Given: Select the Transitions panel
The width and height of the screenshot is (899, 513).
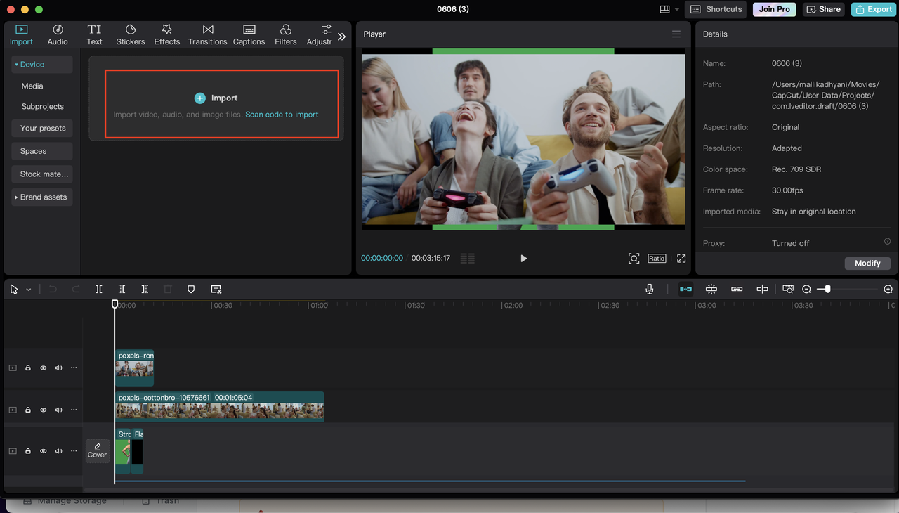Looking at the screenshot, I should click(x=207, y=34).
